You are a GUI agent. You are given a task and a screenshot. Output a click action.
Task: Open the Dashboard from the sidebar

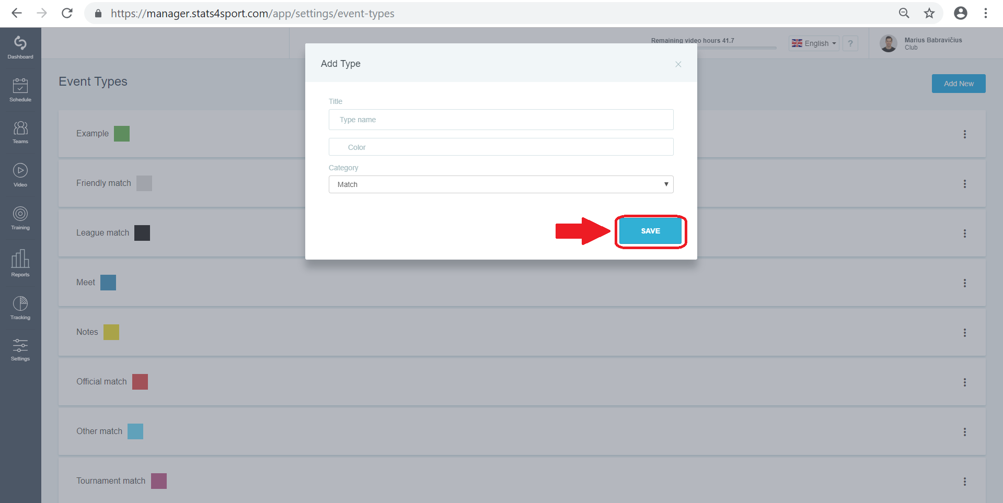tap(20, 47)
